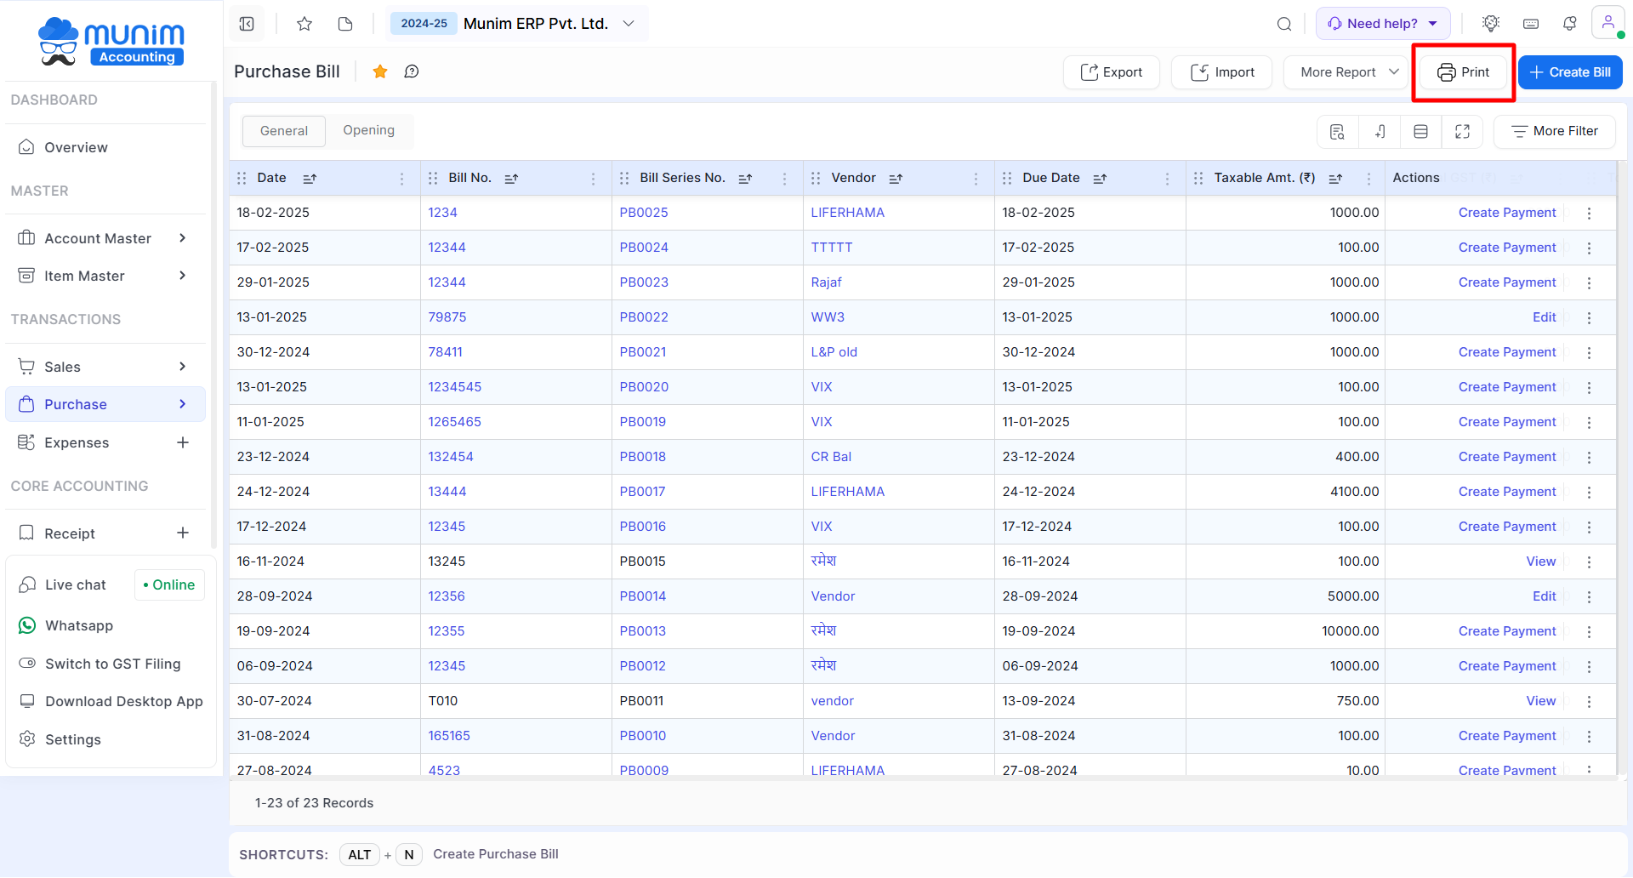Open the feedback chat icon beside Purchase Bill

point(412,71)
